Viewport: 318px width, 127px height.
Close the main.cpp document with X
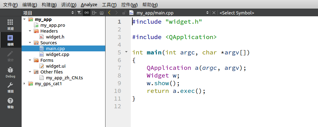[214, 13]
